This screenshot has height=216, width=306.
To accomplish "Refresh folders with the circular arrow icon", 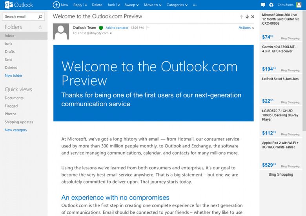I will tap(40, 27).
